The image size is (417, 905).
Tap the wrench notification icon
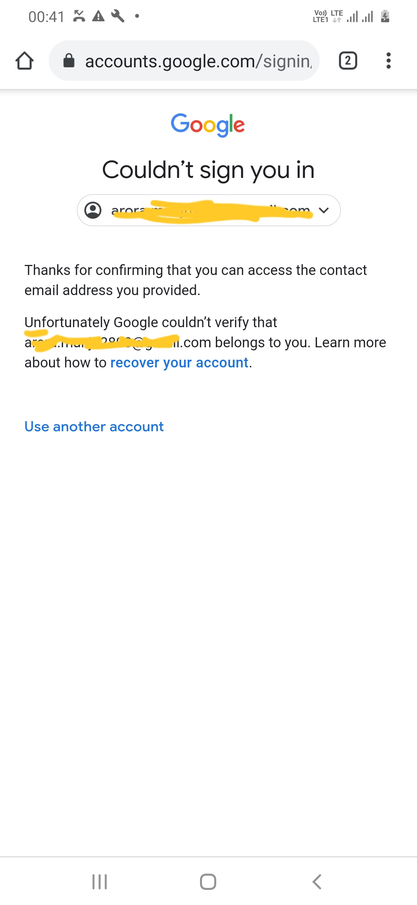tap(118, 16)
